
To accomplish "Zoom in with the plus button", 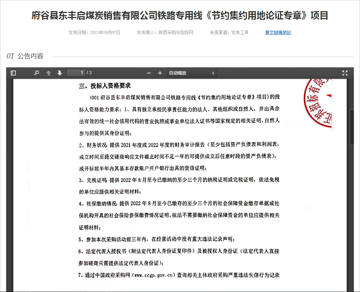I will [x=160, y=73].
